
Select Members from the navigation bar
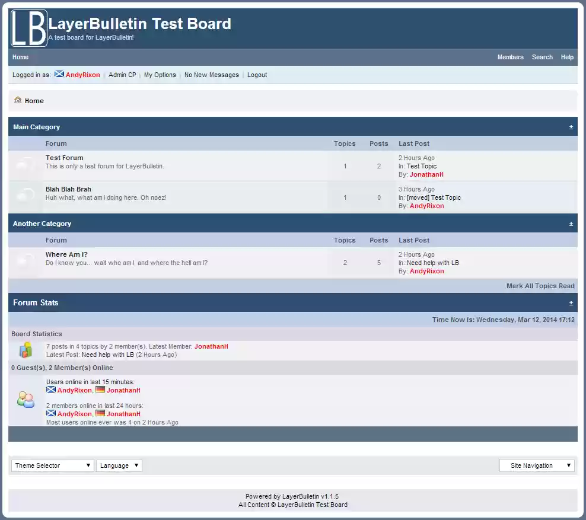pos(510,57)
